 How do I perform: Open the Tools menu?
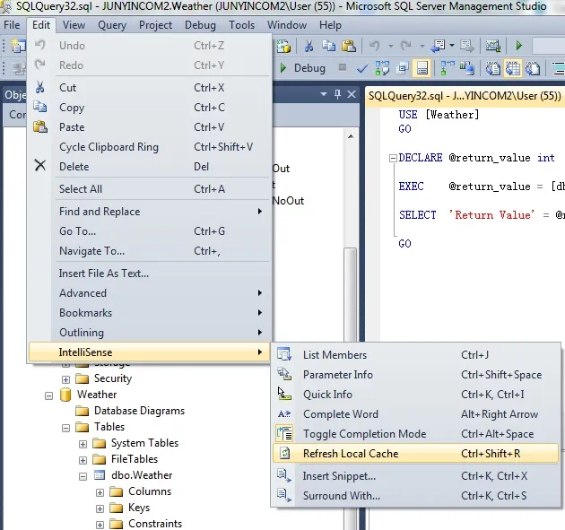241,25
